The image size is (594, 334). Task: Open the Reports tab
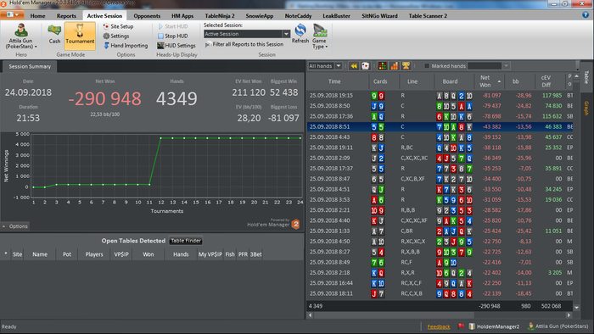66,16
